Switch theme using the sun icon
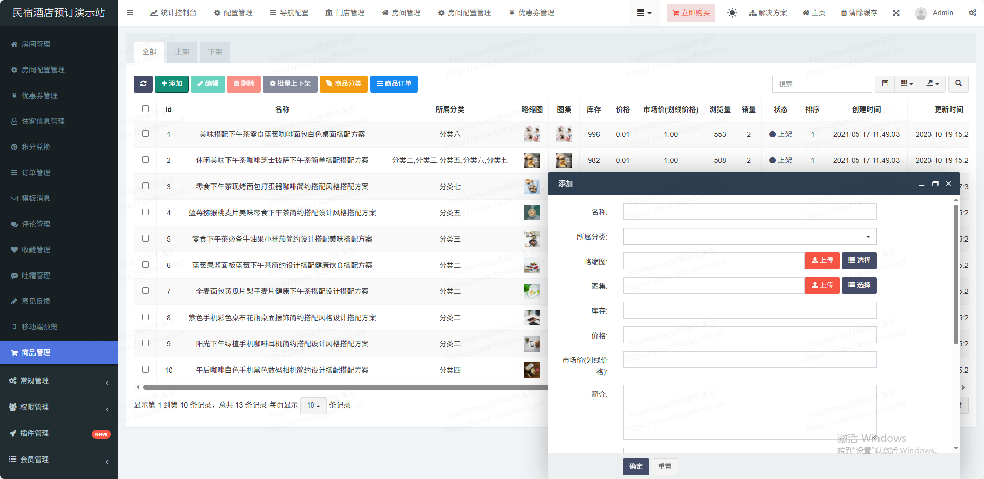The width and height of the screenshot is (984, 479). pos(732,13)
